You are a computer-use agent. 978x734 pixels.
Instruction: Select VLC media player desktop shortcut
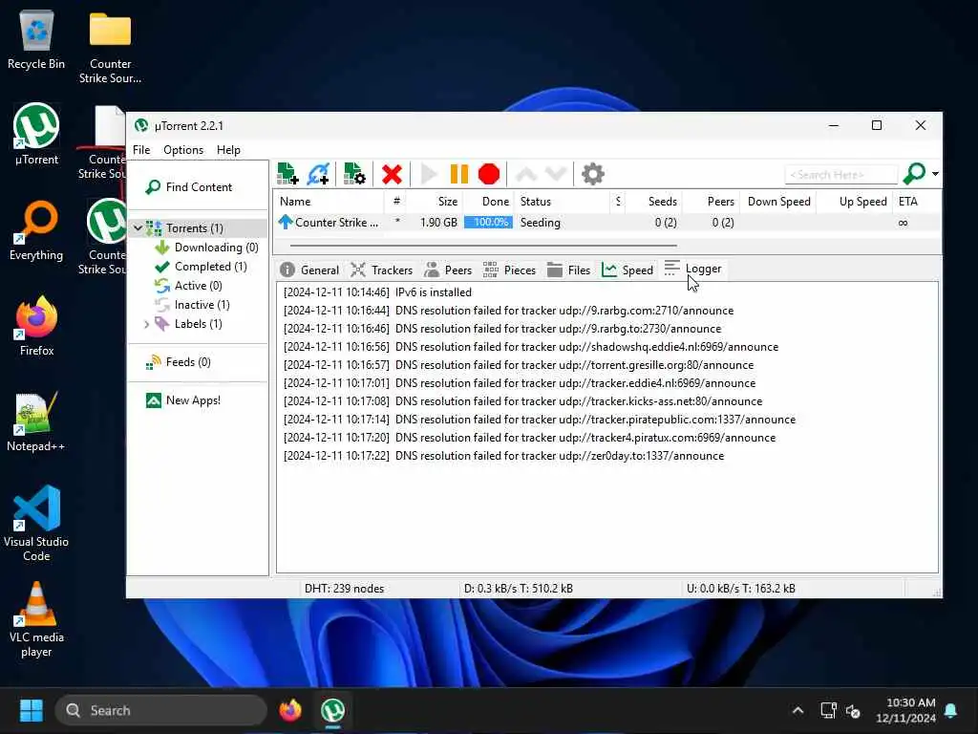click(x=36, y=619)
